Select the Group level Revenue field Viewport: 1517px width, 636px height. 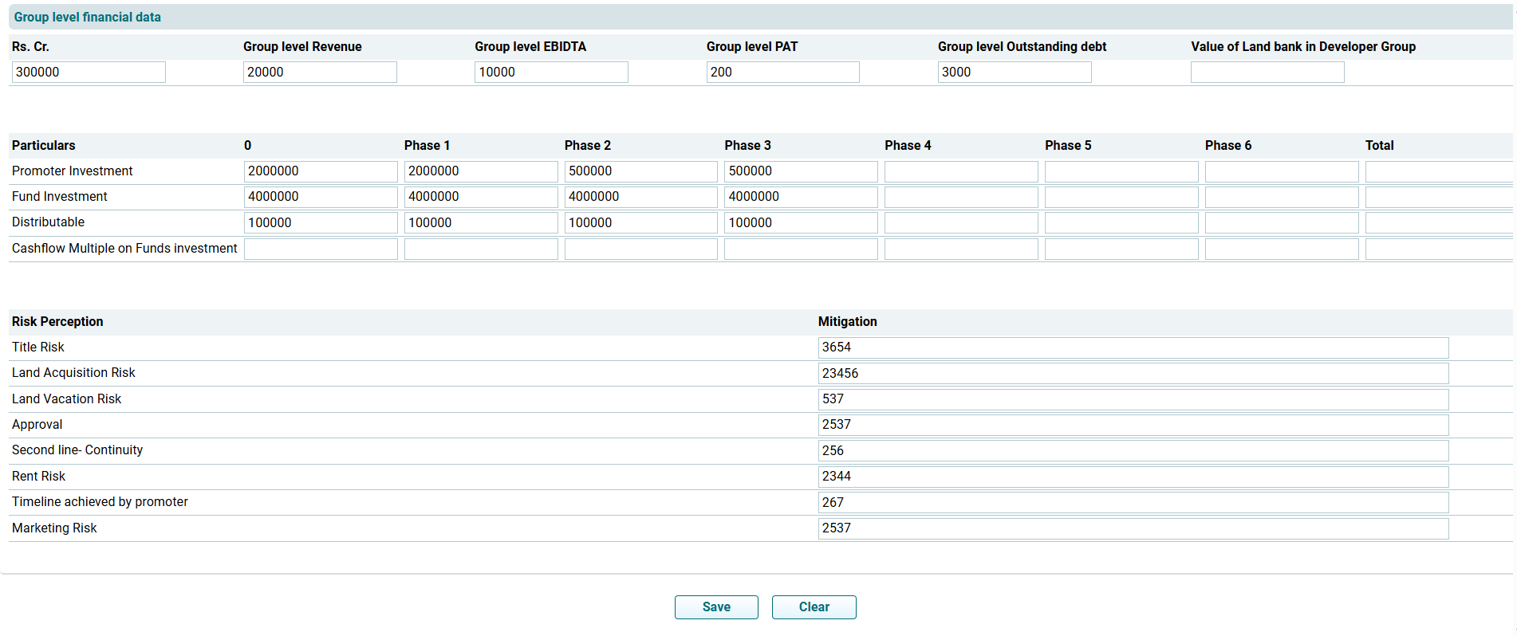point(320,73)
